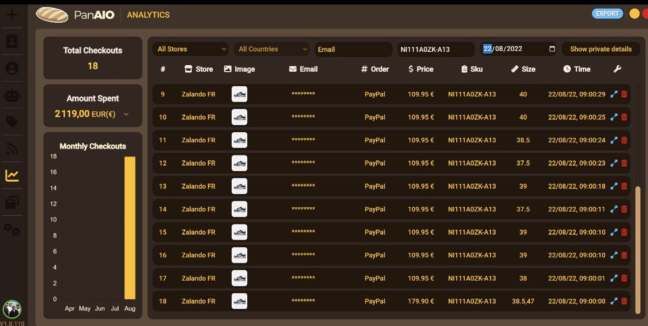Open the tag icon in sidebar

(x=11, y=122)
